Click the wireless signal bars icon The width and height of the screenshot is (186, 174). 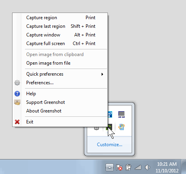point(138,167)
